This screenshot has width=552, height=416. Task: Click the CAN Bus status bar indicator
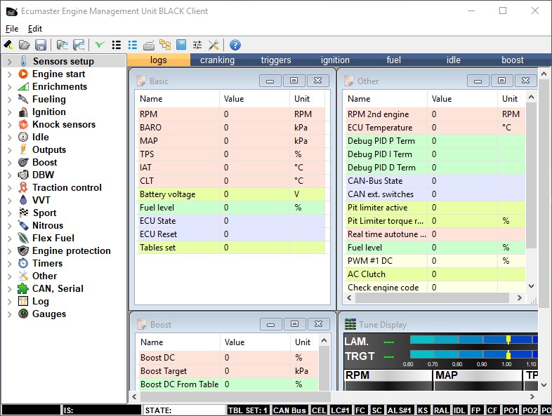point(289,410)
